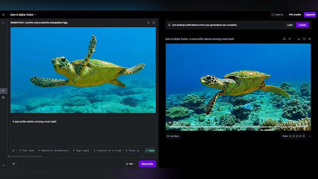
Task: Enable desktop notifications
Action: pos(302,25)
